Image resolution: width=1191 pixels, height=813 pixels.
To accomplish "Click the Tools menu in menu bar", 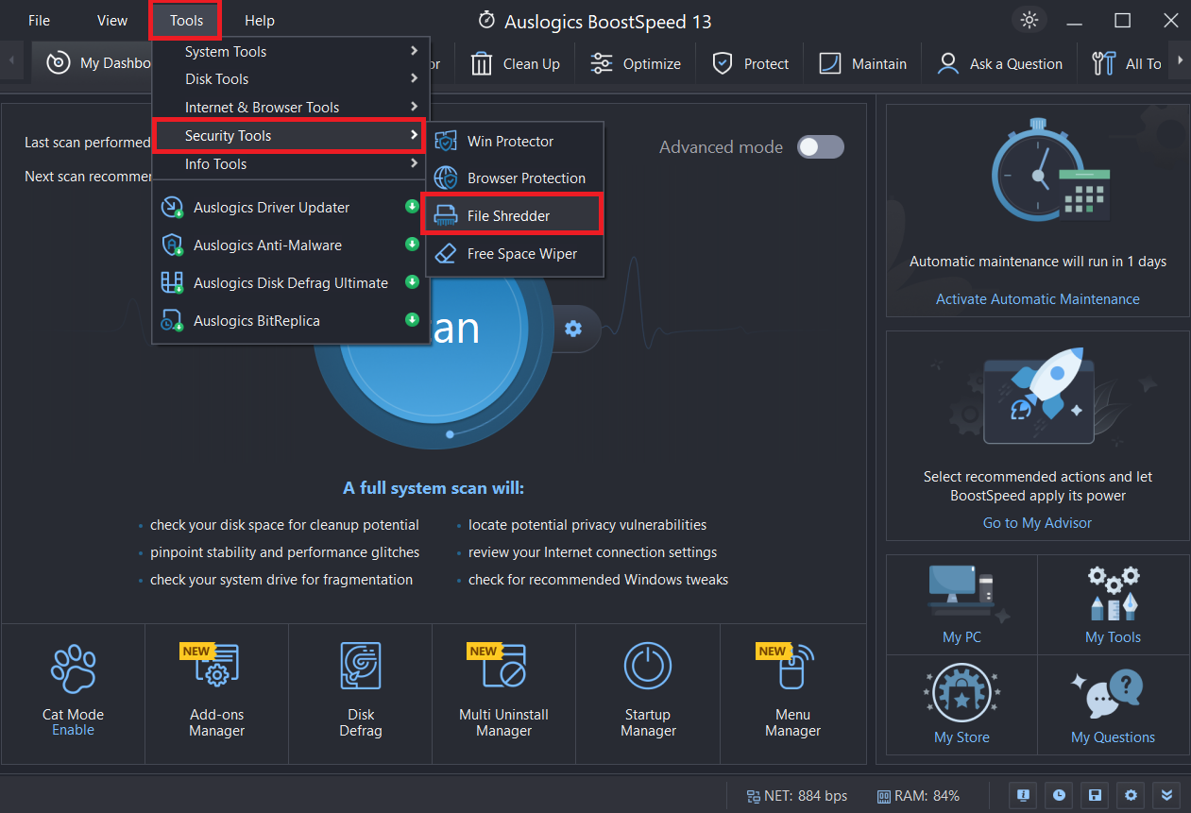I will [187, 21].
